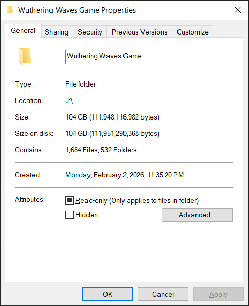This screenshot has width=249, height=306.
Task: Click the Created date and time text
Action: [124, 175]
